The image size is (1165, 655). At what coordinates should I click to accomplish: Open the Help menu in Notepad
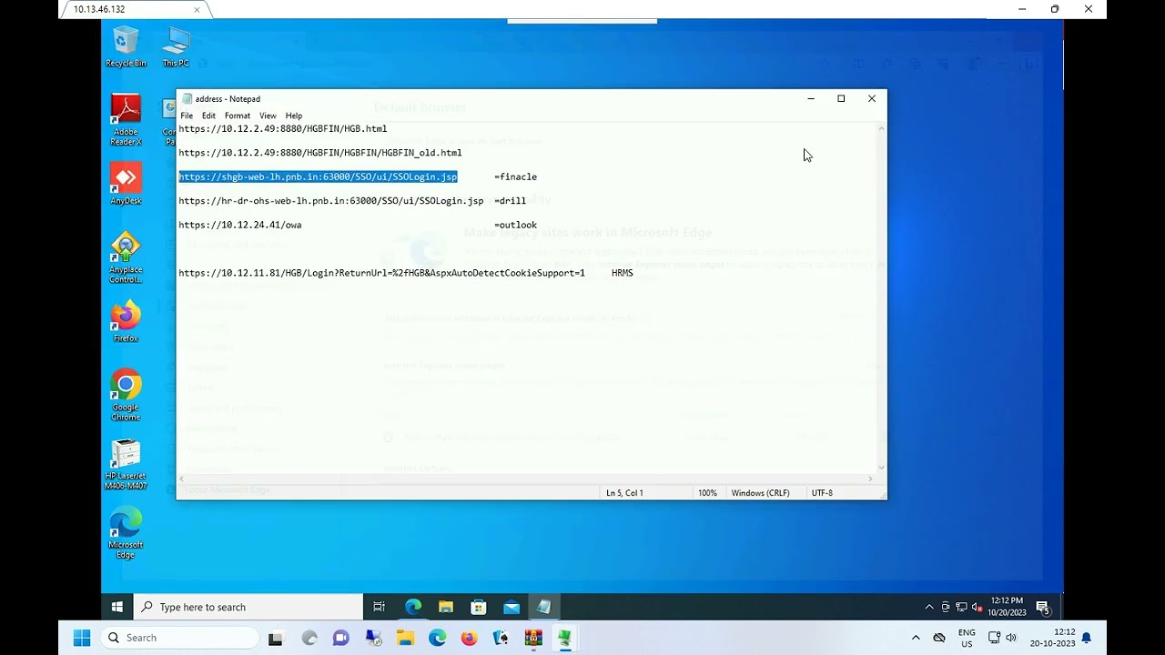pos(293,116)
